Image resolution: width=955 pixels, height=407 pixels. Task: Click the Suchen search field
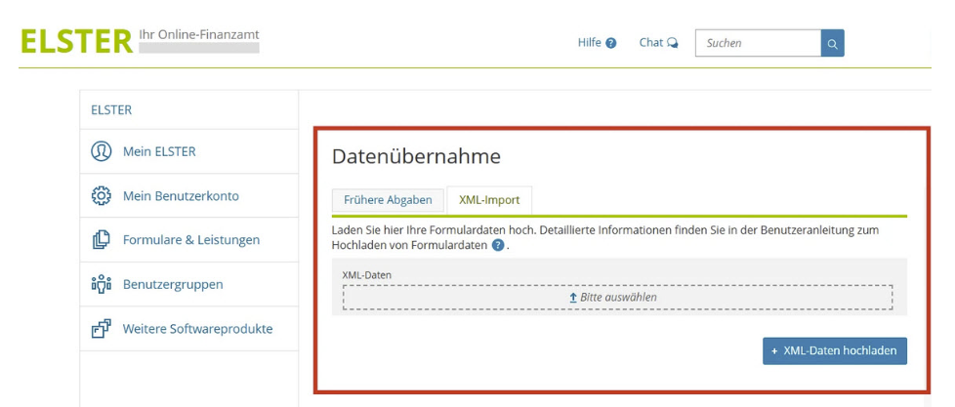pyautogui.click(x=759, y=43)
